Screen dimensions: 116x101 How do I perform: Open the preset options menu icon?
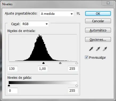(78, 13)
